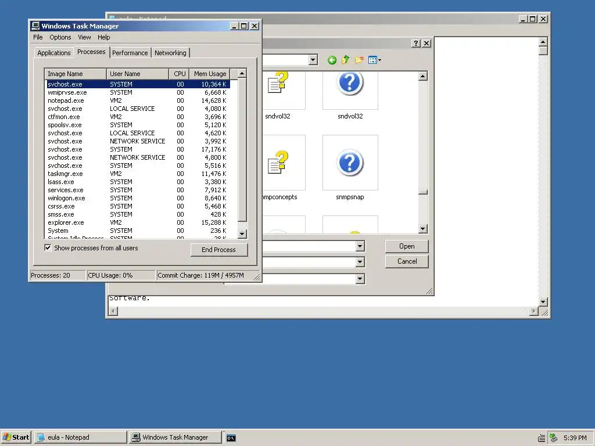595x446 pixels.
Task: Switch to the Networking tab
Action: coord(170,53)
